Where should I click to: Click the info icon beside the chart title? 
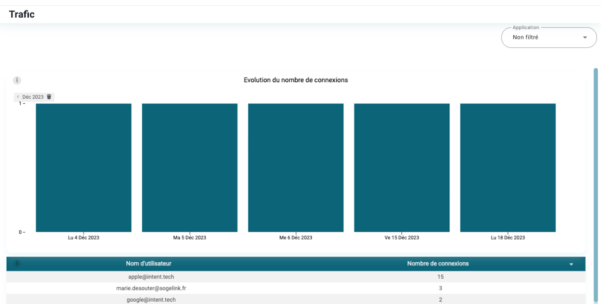tap(17, 80)
